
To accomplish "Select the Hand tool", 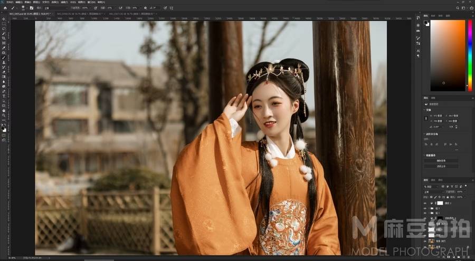I will coord(4,111).
